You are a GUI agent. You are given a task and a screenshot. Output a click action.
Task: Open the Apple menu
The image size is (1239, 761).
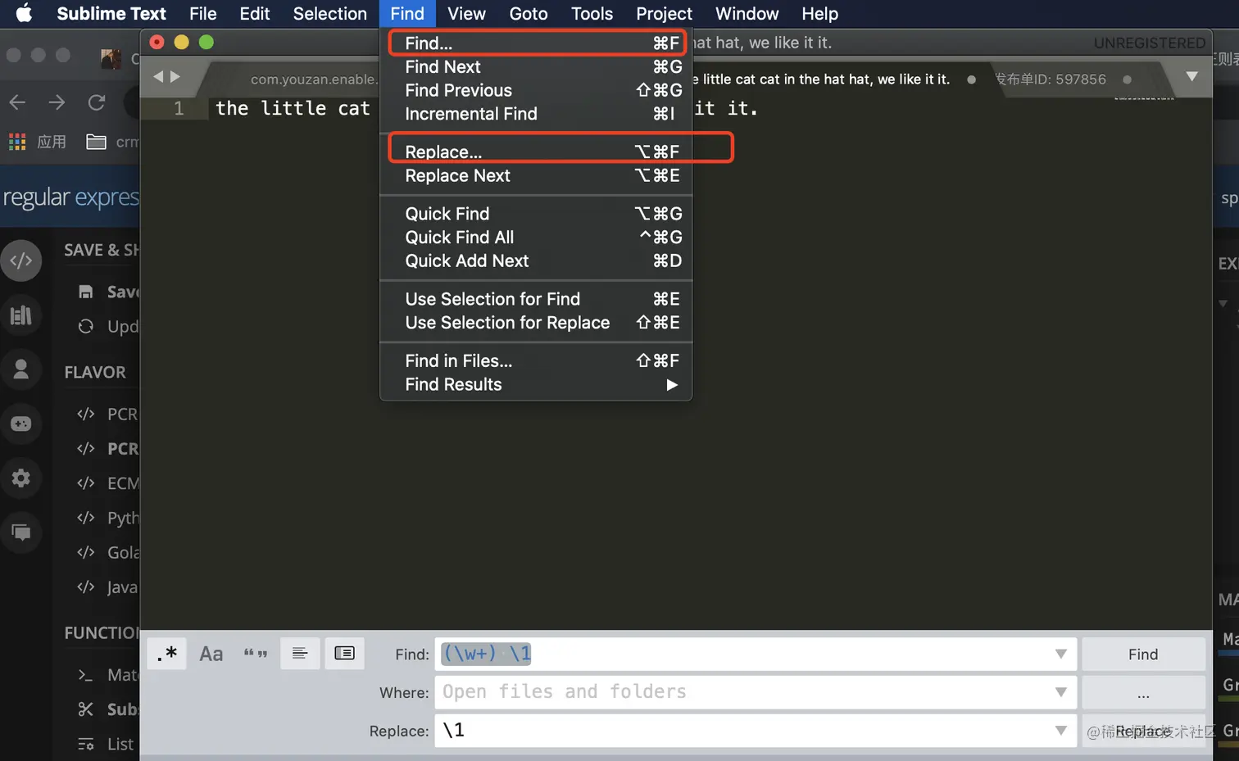click(24, 13)
